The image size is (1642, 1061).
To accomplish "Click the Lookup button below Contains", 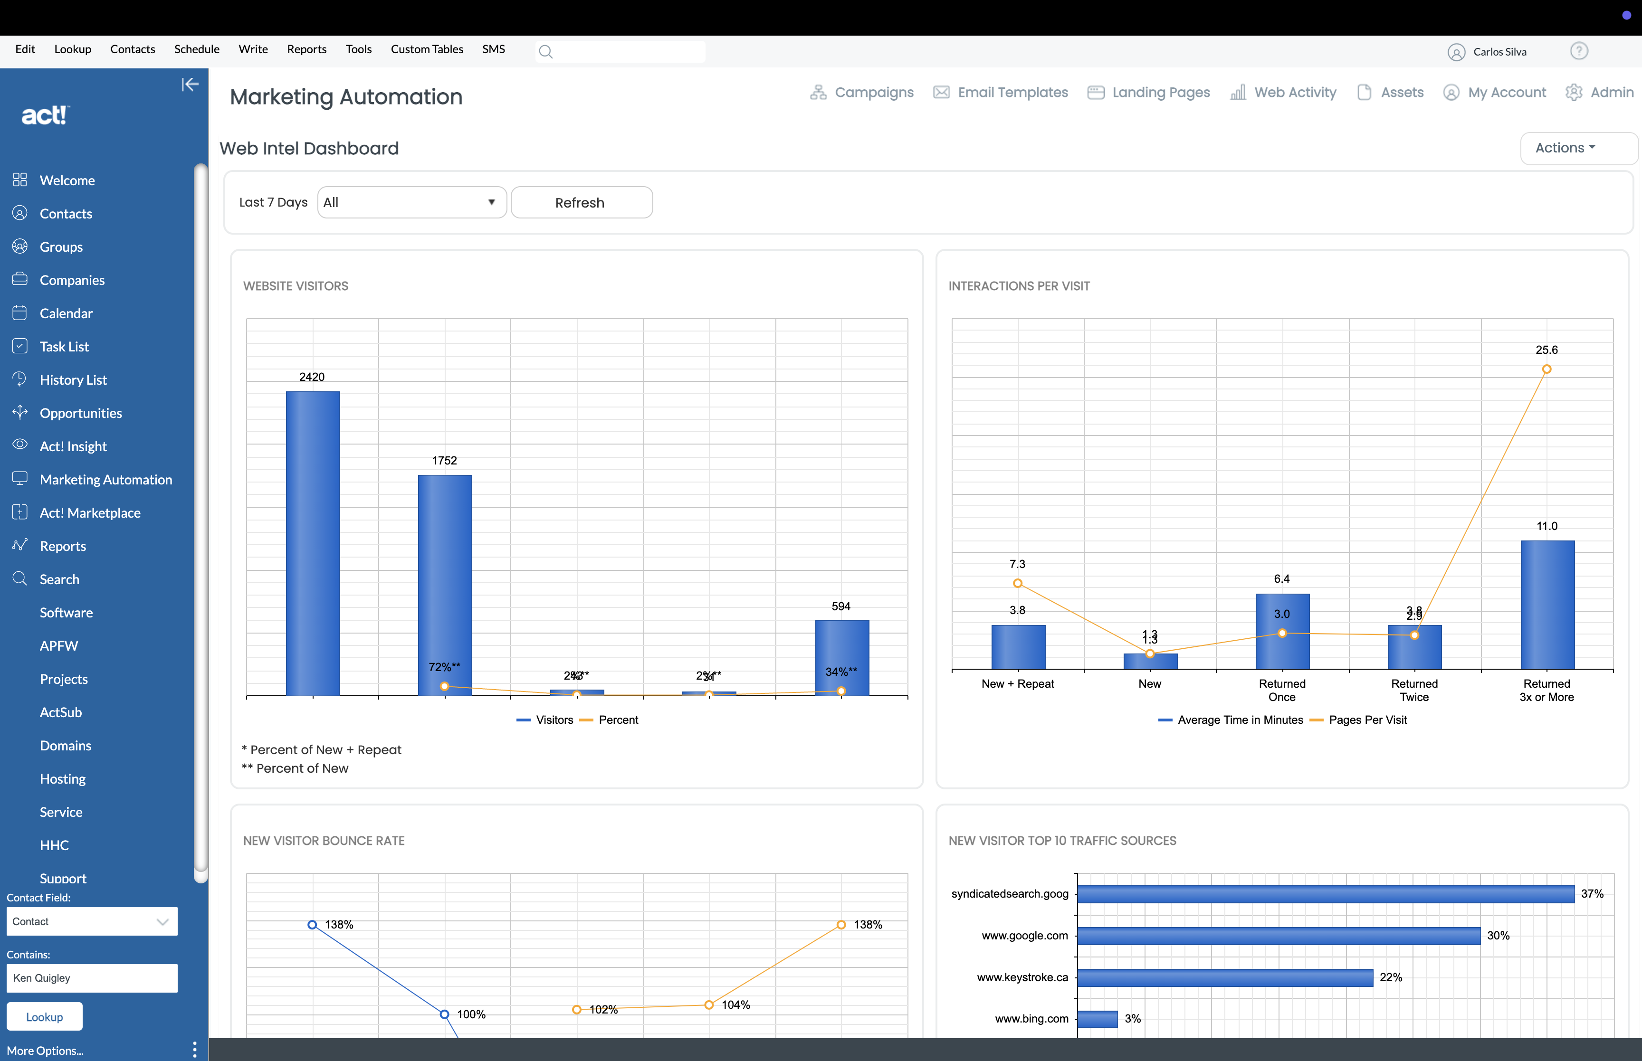I will (x=45, y=1017).
